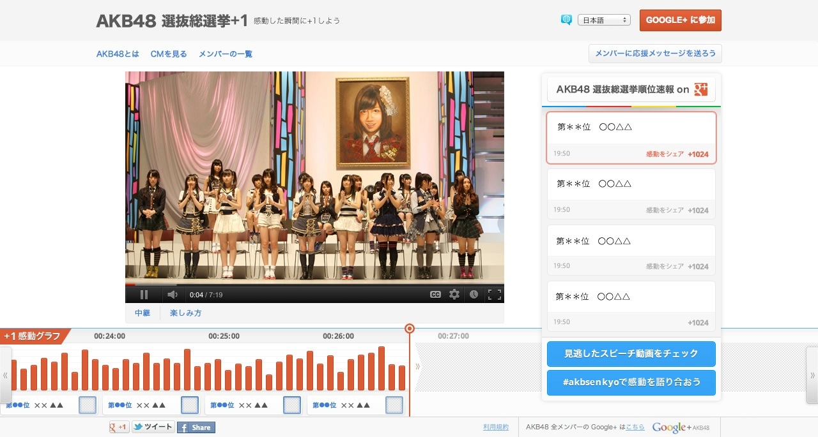Click the Google+ icon in ranking panel header

701,89
